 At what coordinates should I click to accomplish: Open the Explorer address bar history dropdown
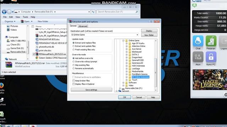pos(89,12)
